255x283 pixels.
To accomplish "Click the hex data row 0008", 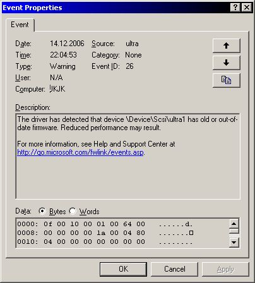I will click(105, 233).
